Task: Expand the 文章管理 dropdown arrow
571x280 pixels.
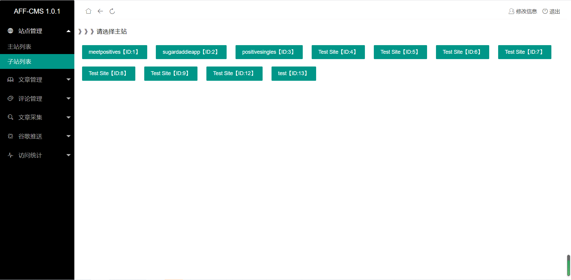Action: click(x=68, y=79)
